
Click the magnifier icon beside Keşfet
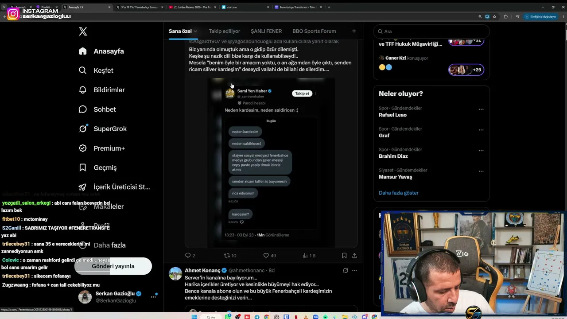tap(83, 70)
